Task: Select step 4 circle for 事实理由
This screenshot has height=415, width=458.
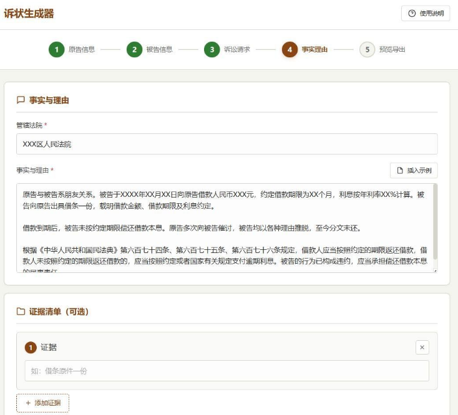Action: pyautogui.click(x=290, y=49)
